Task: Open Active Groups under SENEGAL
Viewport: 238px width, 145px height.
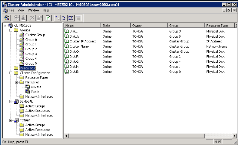Action: pos(35,106)
